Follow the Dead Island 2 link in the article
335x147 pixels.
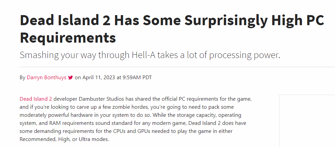(x=36, y=99)
